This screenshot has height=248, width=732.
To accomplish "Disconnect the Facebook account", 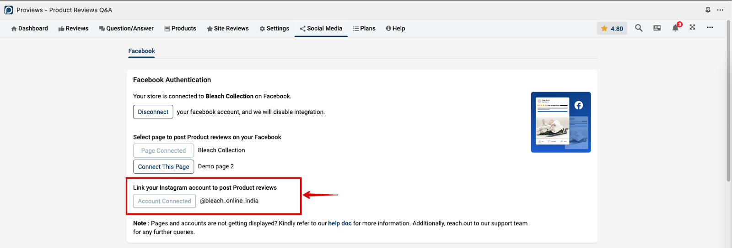I will (153, 112).
